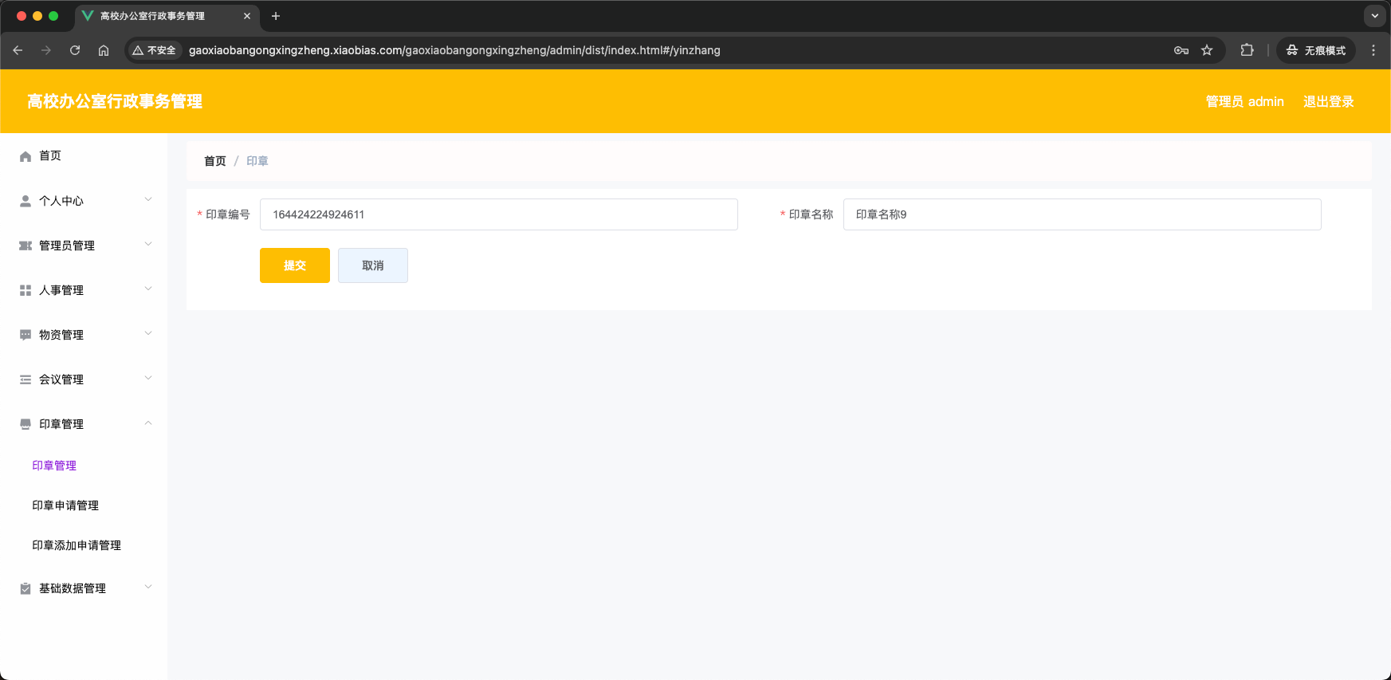Click the 印章编号 input field

coord(499,214)
